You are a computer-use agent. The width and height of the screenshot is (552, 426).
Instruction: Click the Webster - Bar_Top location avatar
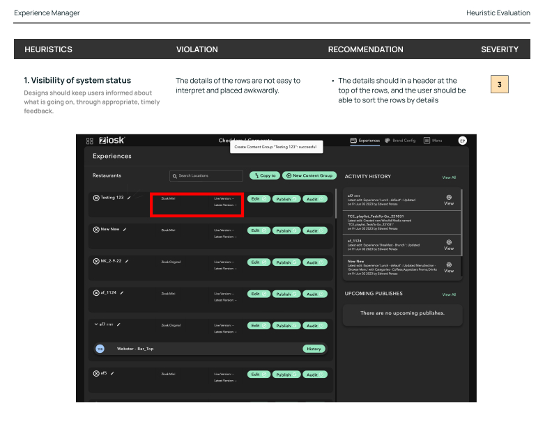100,349
